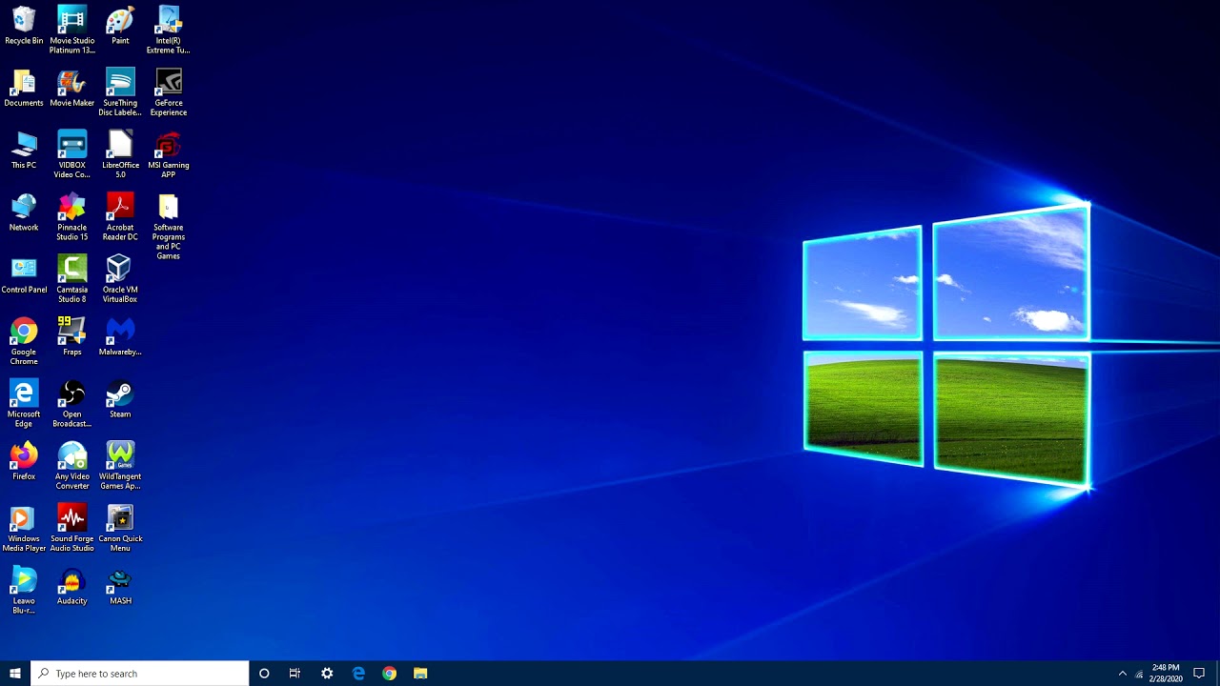Image resolution: width=1220 pixels, height=686 pixels.
Task: Select the Firefox desktop shortcut
Action: click(24, 461)
